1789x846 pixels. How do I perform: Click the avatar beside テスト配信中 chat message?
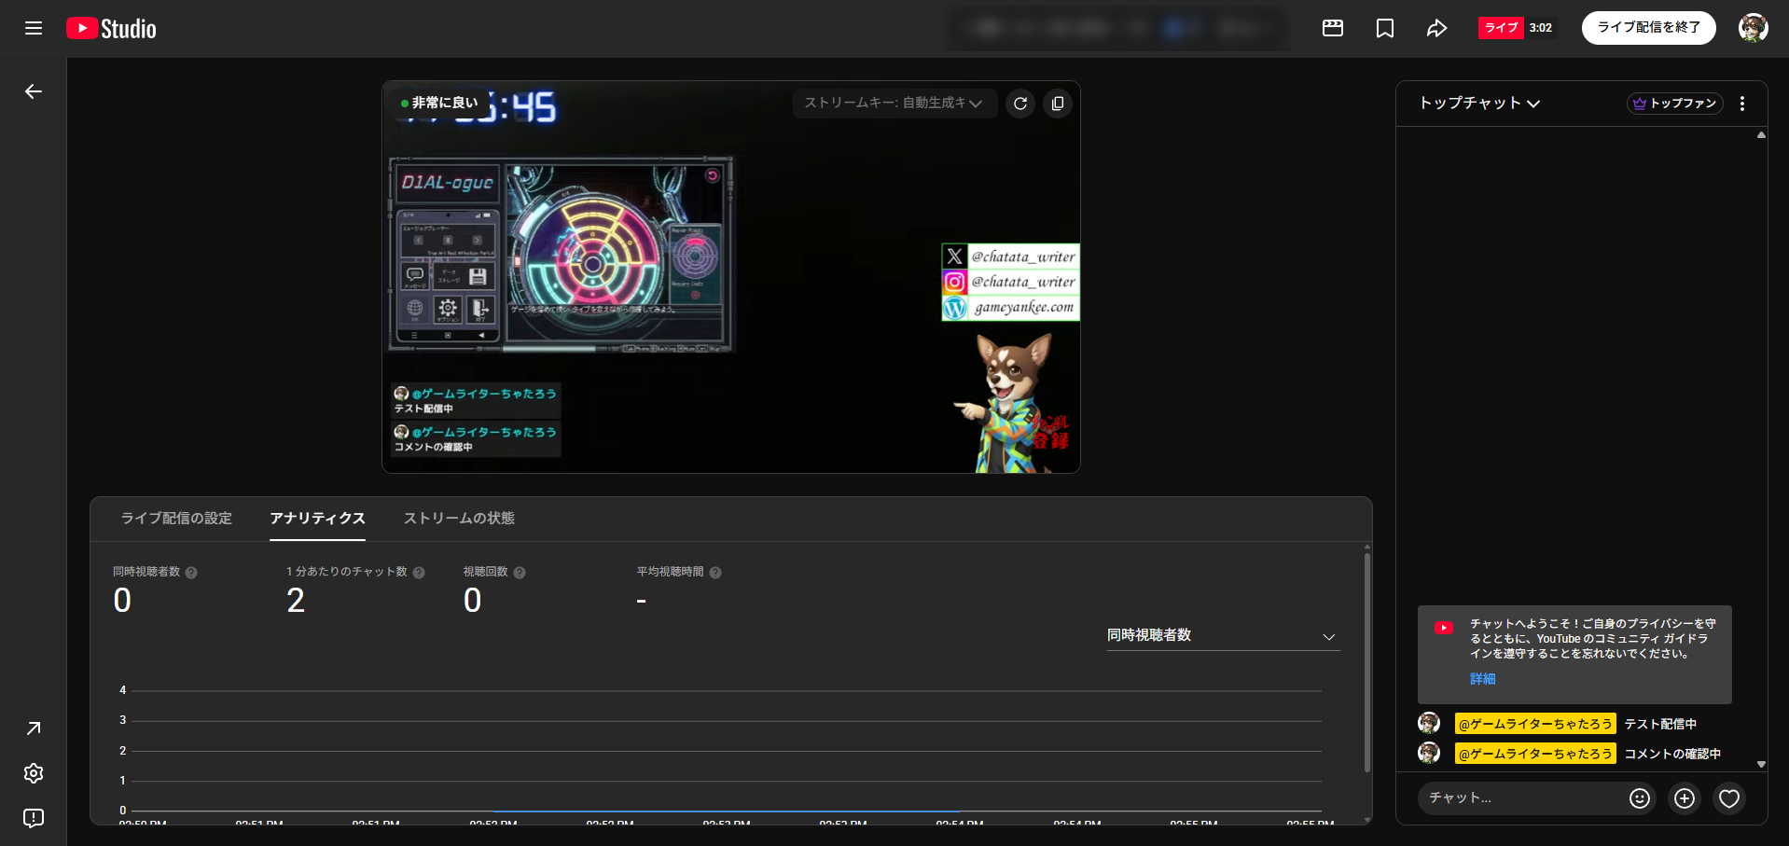tap(1429, 723)
